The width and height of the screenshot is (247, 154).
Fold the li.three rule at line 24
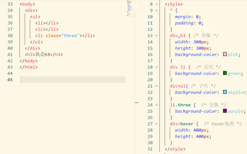click(x=157, y=105)
